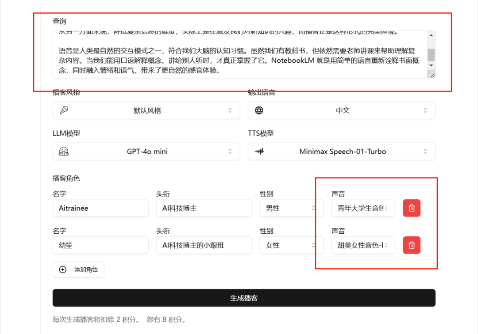Click the 生成播客 button
Screen dimensions: 478x334
pos(244,298)
